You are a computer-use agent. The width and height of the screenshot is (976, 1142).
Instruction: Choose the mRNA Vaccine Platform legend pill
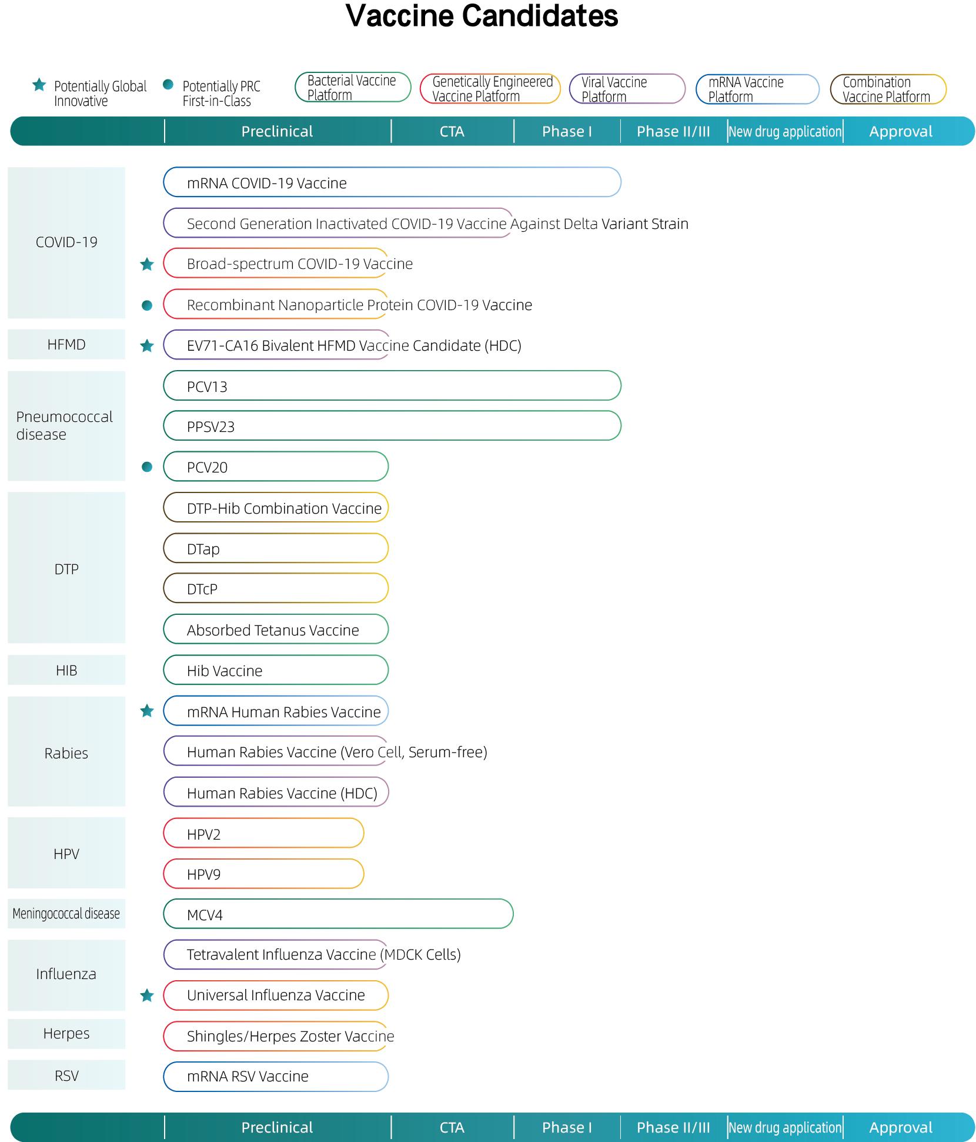757,89
